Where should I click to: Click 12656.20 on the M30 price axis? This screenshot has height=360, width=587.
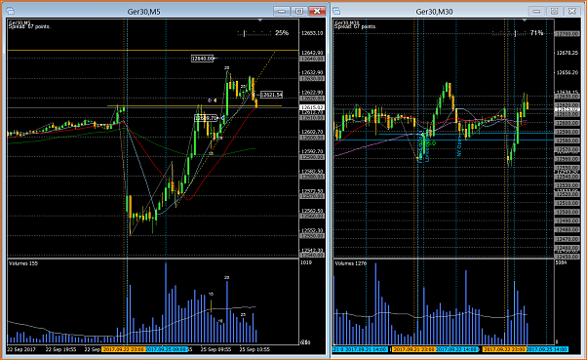(567, 72)
